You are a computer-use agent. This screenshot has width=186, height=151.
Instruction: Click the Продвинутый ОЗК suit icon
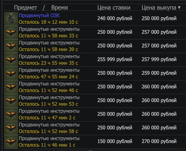11,19
